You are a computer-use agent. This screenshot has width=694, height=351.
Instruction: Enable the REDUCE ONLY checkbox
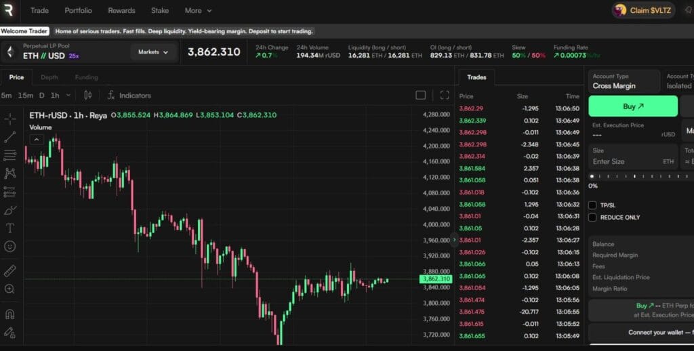tap(592, 218)
